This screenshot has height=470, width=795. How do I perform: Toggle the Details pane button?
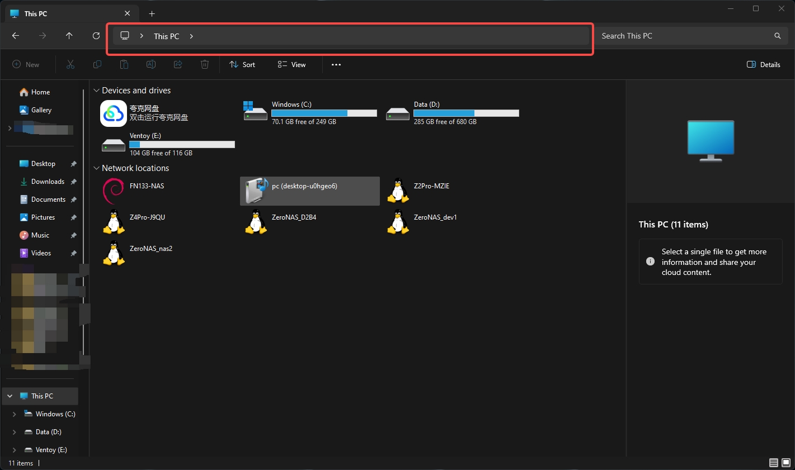coord(764,65)
